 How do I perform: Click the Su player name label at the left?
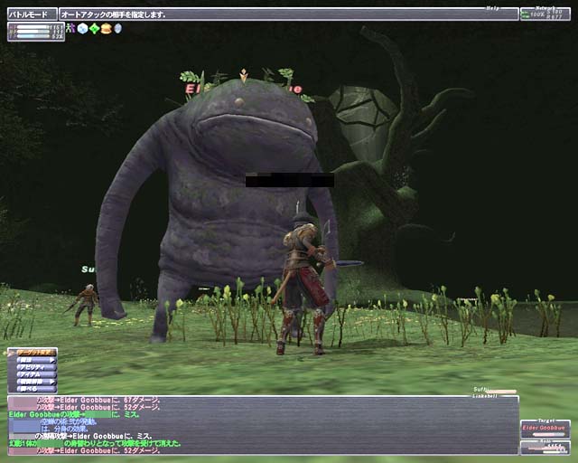[x=89, y=269]
